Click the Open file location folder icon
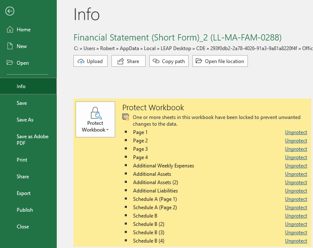Image resolution: width=313 pixels, height=248 pixels. click(199, 61)
